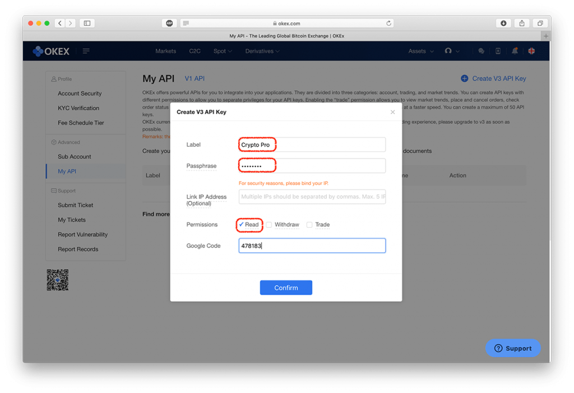Open Report Vulnerability in sidebar
This screenshot has height=393, width=574.
pyautogui.click(x=83, y=235)
